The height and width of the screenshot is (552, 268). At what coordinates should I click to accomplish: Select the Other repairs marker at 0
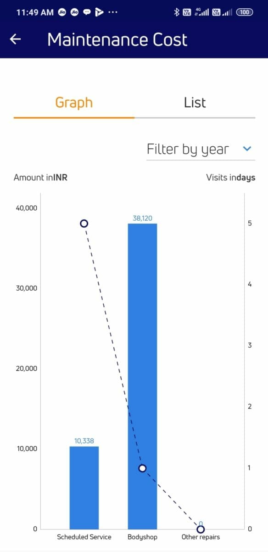click(201, 529)
